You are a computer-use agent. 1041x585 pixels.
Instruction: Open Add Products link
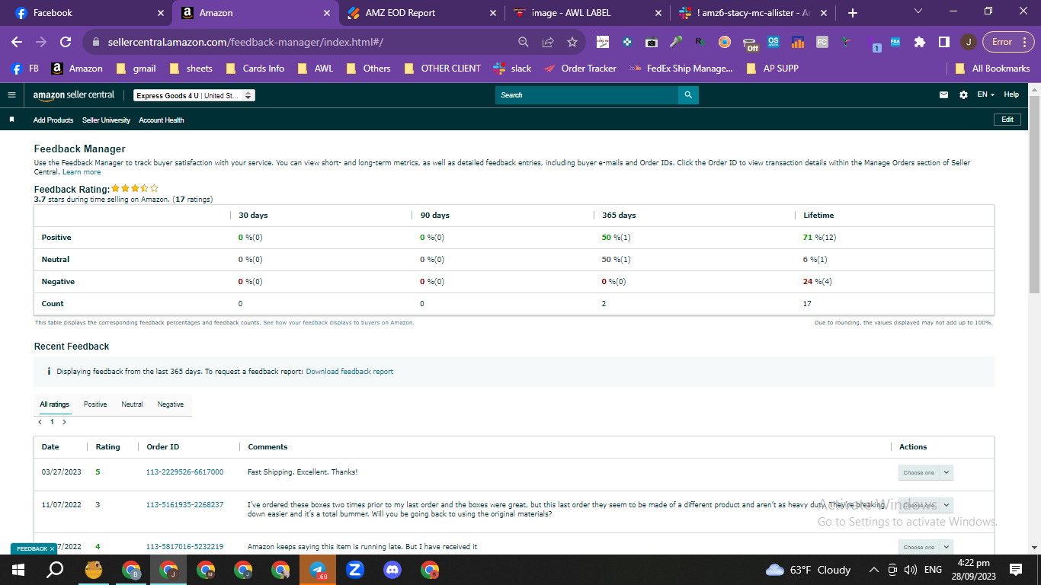coord(53,120)
